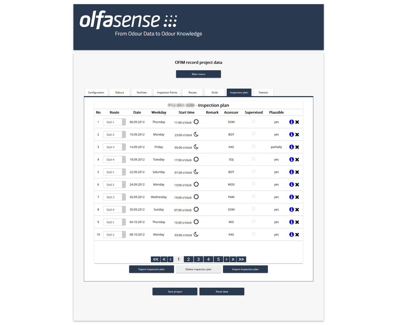Go to last page of inspection plan
Screen dimensions: 397x325
[x=242, y=260]
